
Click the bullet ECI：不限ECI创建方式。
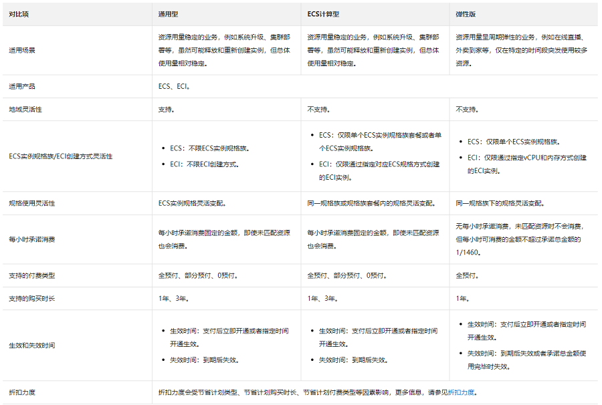pyautogui.click(x=205, y=164)
